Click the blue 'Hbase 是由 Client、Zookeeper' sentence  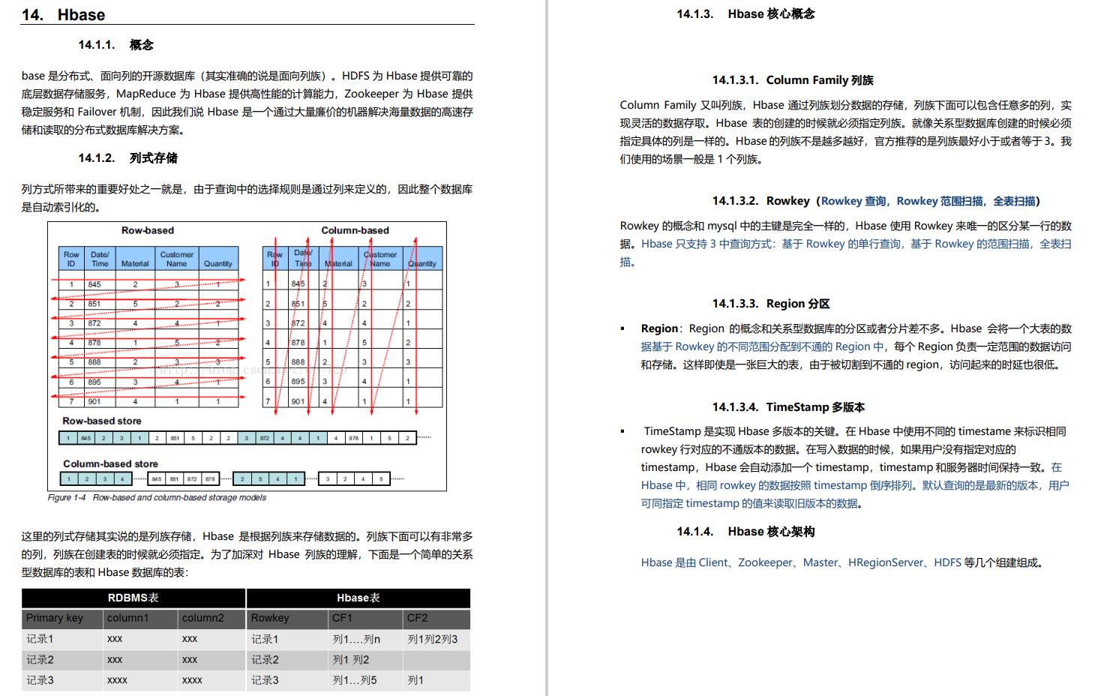click(x=842, y=562)
